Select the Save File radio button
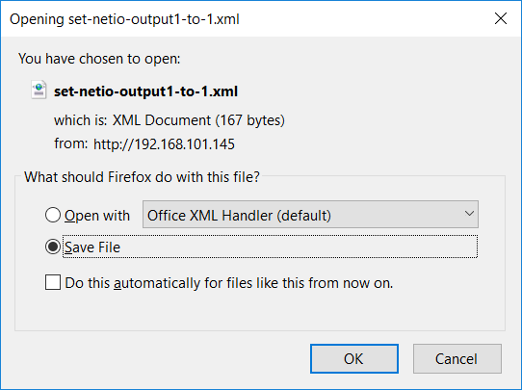Image resolution: width=522 pixels, height=390 pixels. tap(53, 247)
